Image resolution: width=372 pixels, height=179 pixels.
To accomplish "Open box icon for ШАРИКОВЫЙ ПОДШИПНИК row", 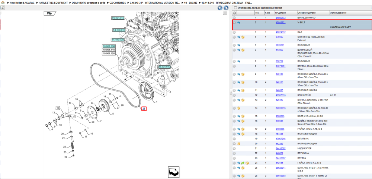I will (243, 50).
